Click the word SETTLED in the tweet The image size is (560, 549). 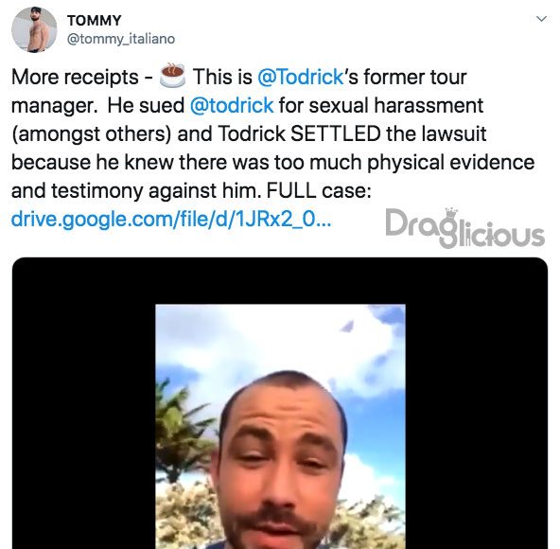336,133
